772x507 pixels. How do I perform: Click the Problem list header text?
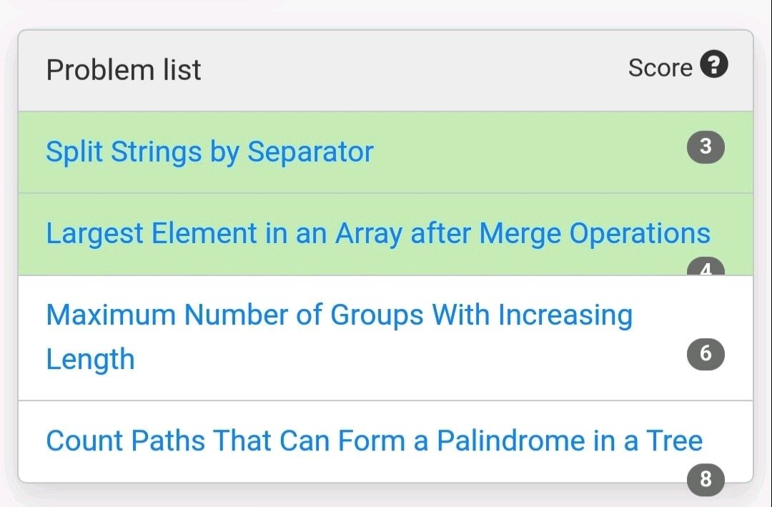tap(124, 70)
